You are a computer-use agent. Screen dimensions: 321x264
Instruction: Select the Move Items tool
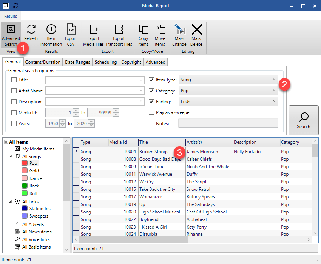[160, 35]
